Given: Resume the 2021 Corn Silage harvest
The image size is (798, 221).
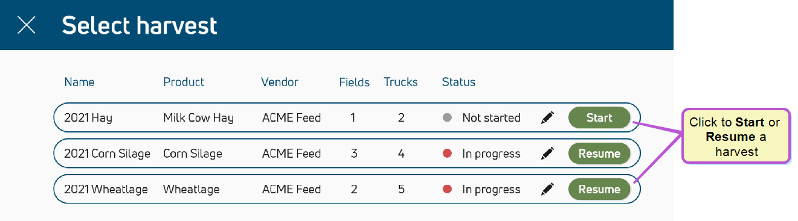Looking at the screenshot, I should [x=599, y=154].
